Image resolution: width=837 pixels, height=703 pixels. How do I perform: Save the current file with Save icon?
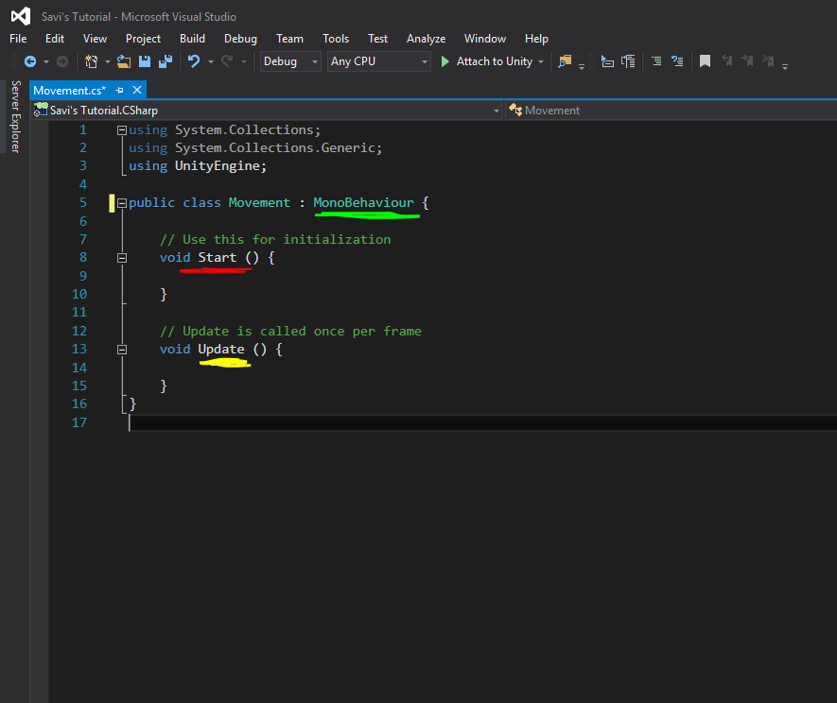[x=145, y=61]
